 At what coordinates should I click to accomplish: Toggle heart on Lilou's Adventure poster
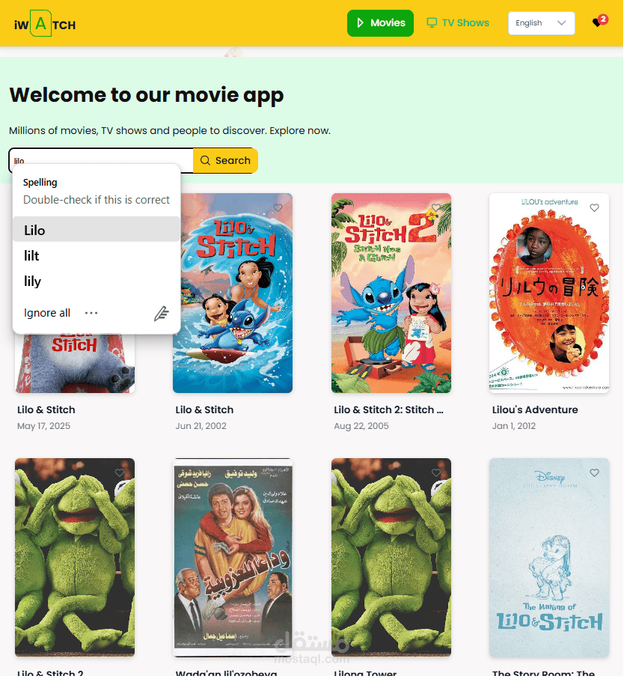(x=595, y=208)
